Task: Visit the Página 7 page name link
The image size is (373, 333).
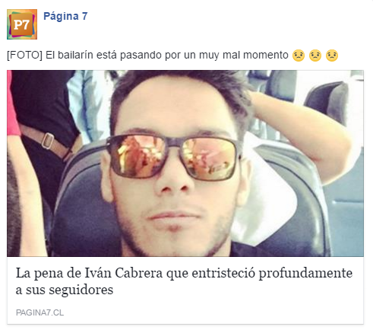Action: pos(65,16)
